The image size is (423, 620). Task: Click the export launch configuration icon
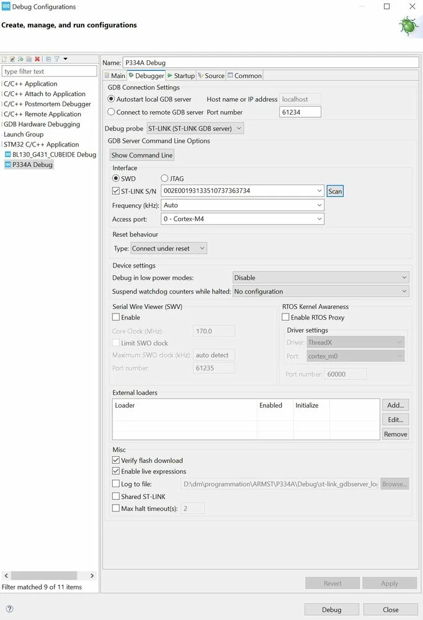(x=20, y=59)
